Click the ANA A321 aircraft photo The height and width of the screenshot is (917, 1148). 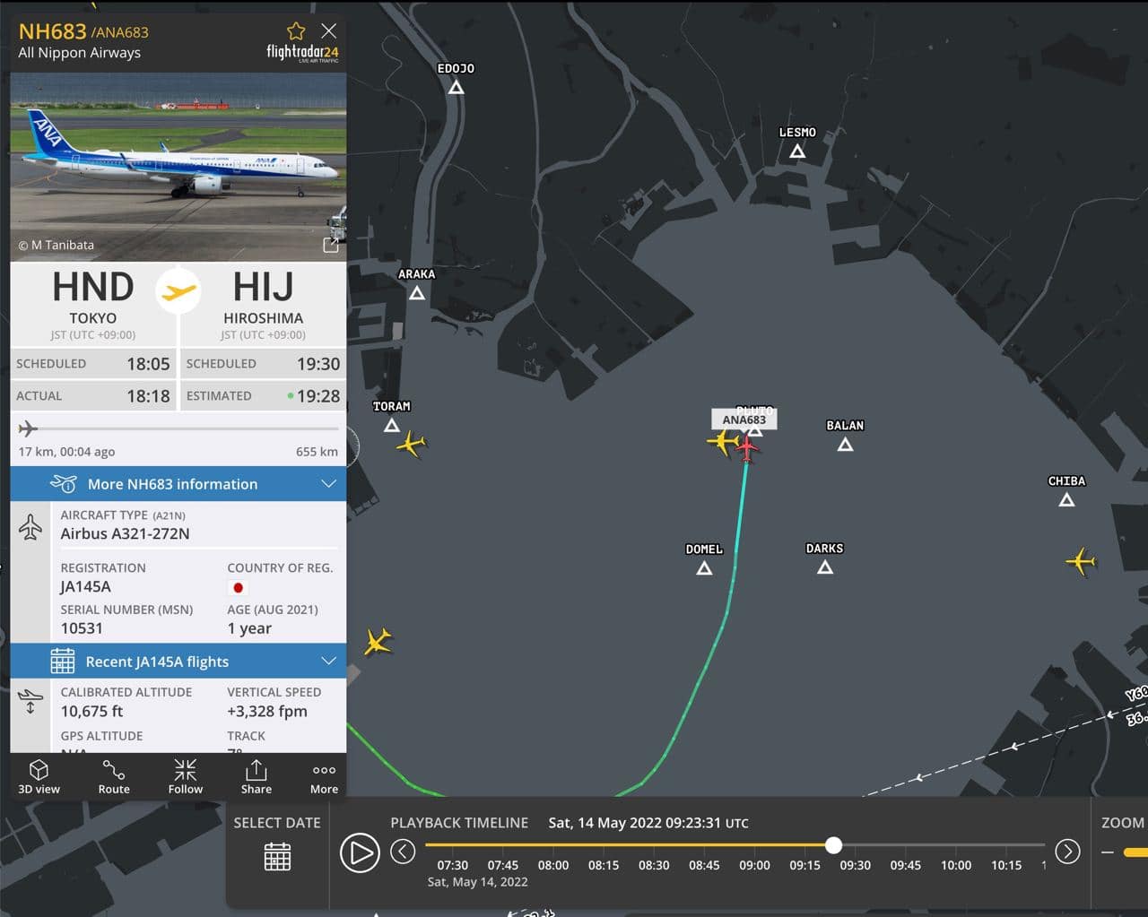coord(178,167)
